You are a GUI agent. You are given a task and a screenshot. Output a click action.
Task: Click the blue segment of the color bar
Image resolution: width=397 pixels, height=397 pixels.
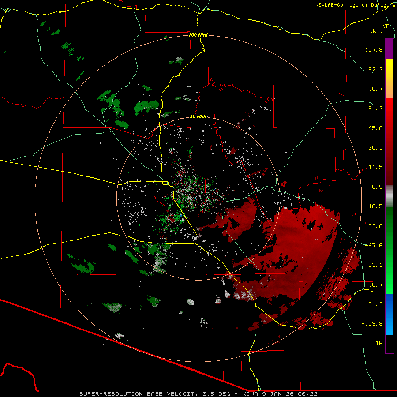[x=390, y=315]
